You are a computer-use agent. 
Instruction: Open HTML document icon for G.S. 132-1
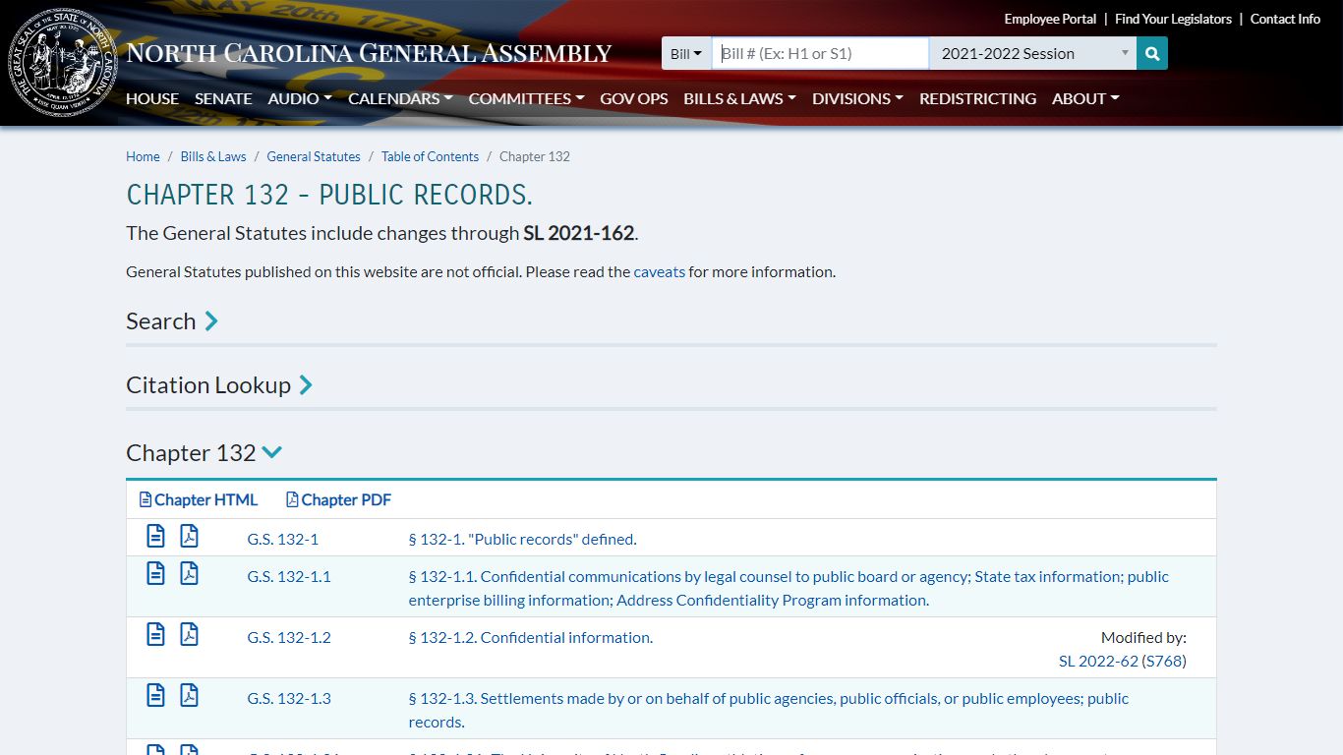[155, 536]
